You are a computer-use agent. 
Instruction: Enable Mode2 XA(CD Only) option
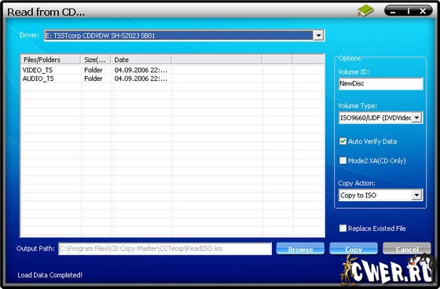(x=343, y=160)
